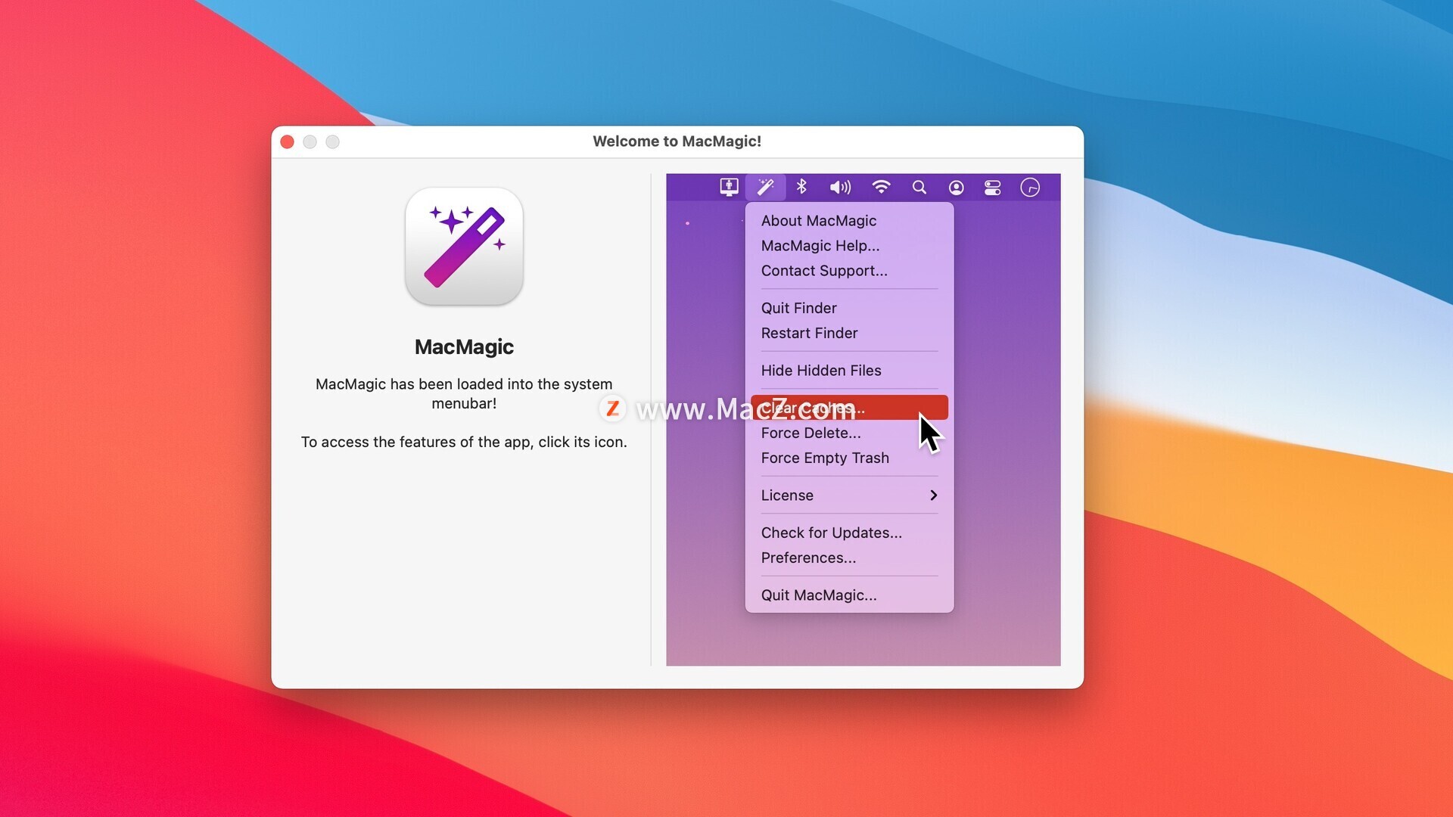
Task: Select Quit MacMagic... menu item
Action: [849, 595]
